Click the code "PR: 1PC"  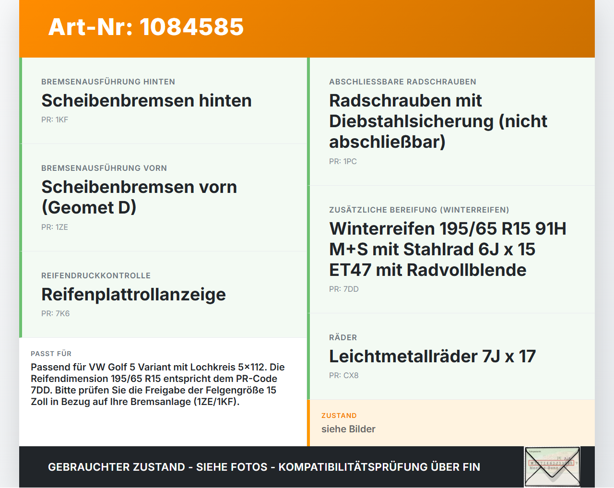(x=343, y=161)
